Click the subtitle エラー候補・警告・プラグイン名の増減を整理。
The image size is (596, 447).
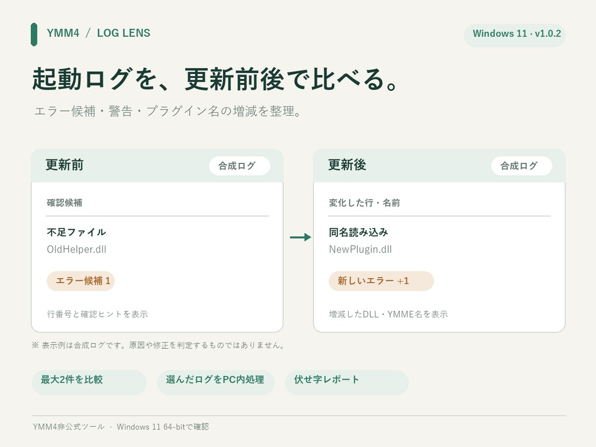(168, 111)
